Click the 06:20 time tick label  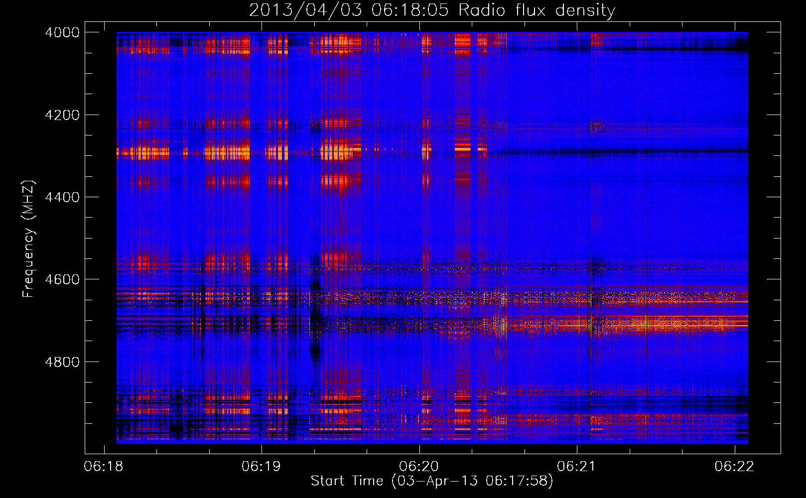[x=419, y=466]
